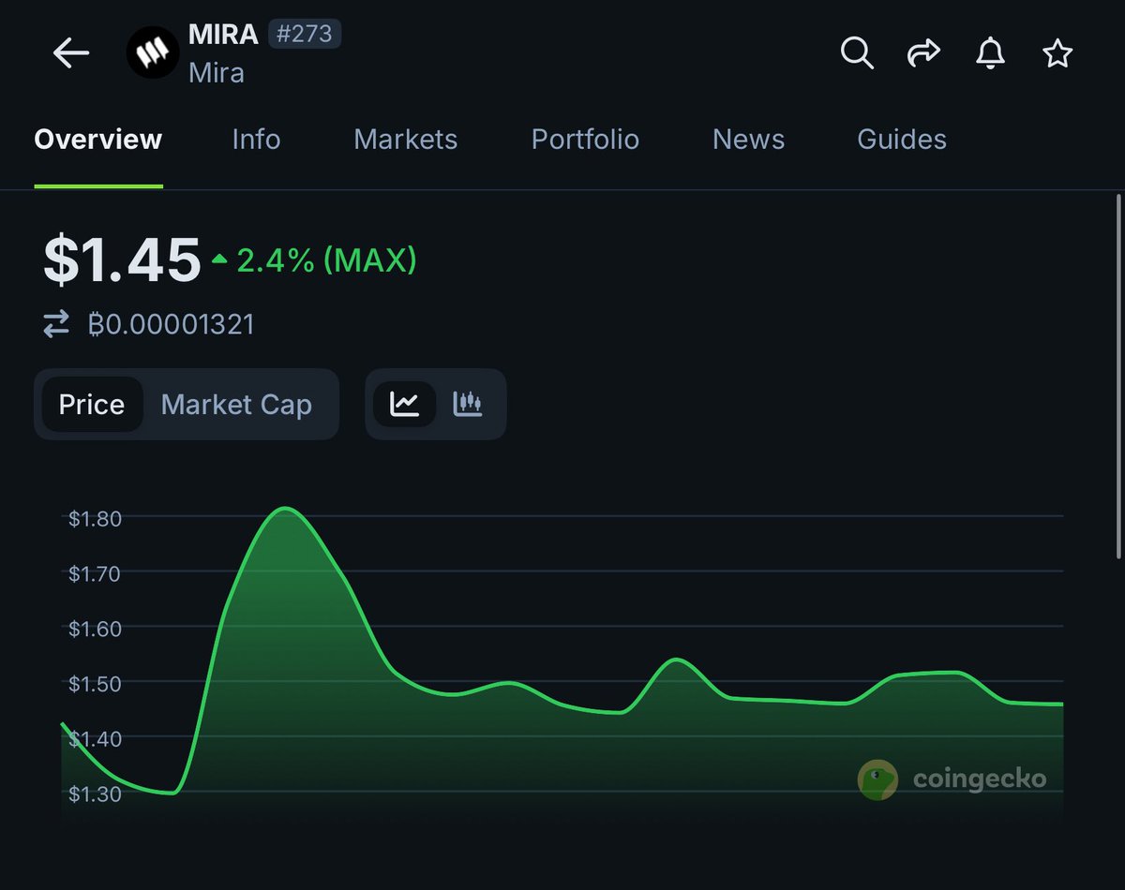
Task: Tap the $1.45 price value
Action: (122, 260)
